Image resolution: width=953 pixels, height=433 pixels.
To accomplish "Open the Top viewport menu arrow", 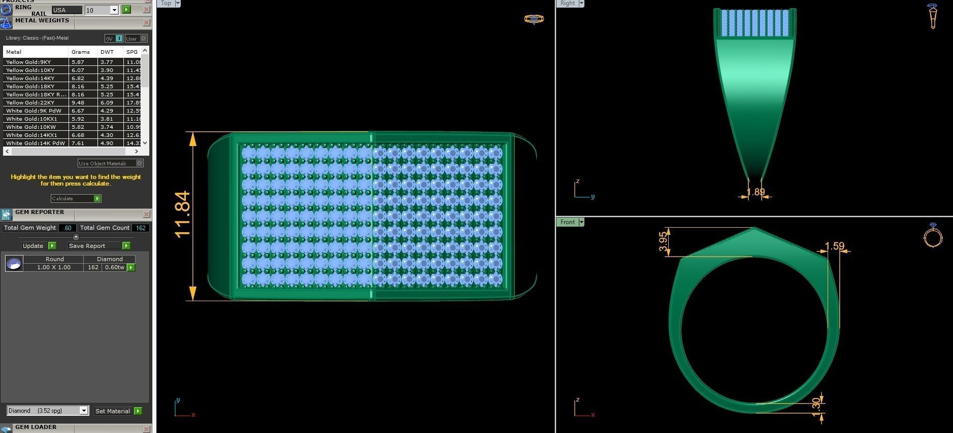I will (x=178, y=3).
